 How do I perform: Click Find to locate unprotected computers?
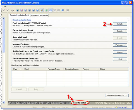(x=120, y=59)
